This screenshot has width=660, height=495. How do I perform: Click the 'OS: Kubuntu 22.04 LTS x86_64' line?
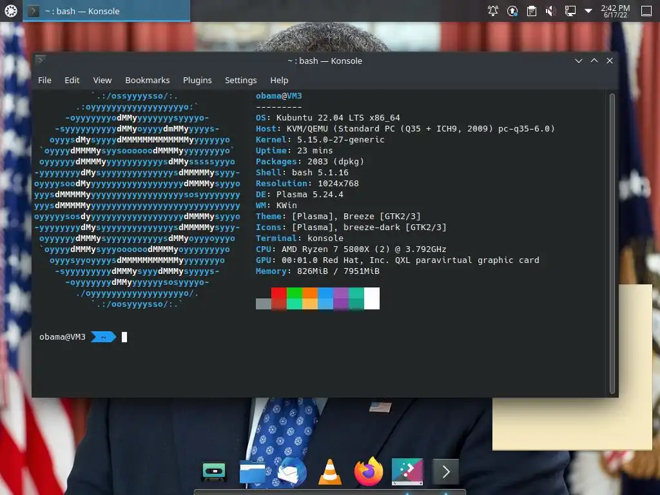pos(328,118)
